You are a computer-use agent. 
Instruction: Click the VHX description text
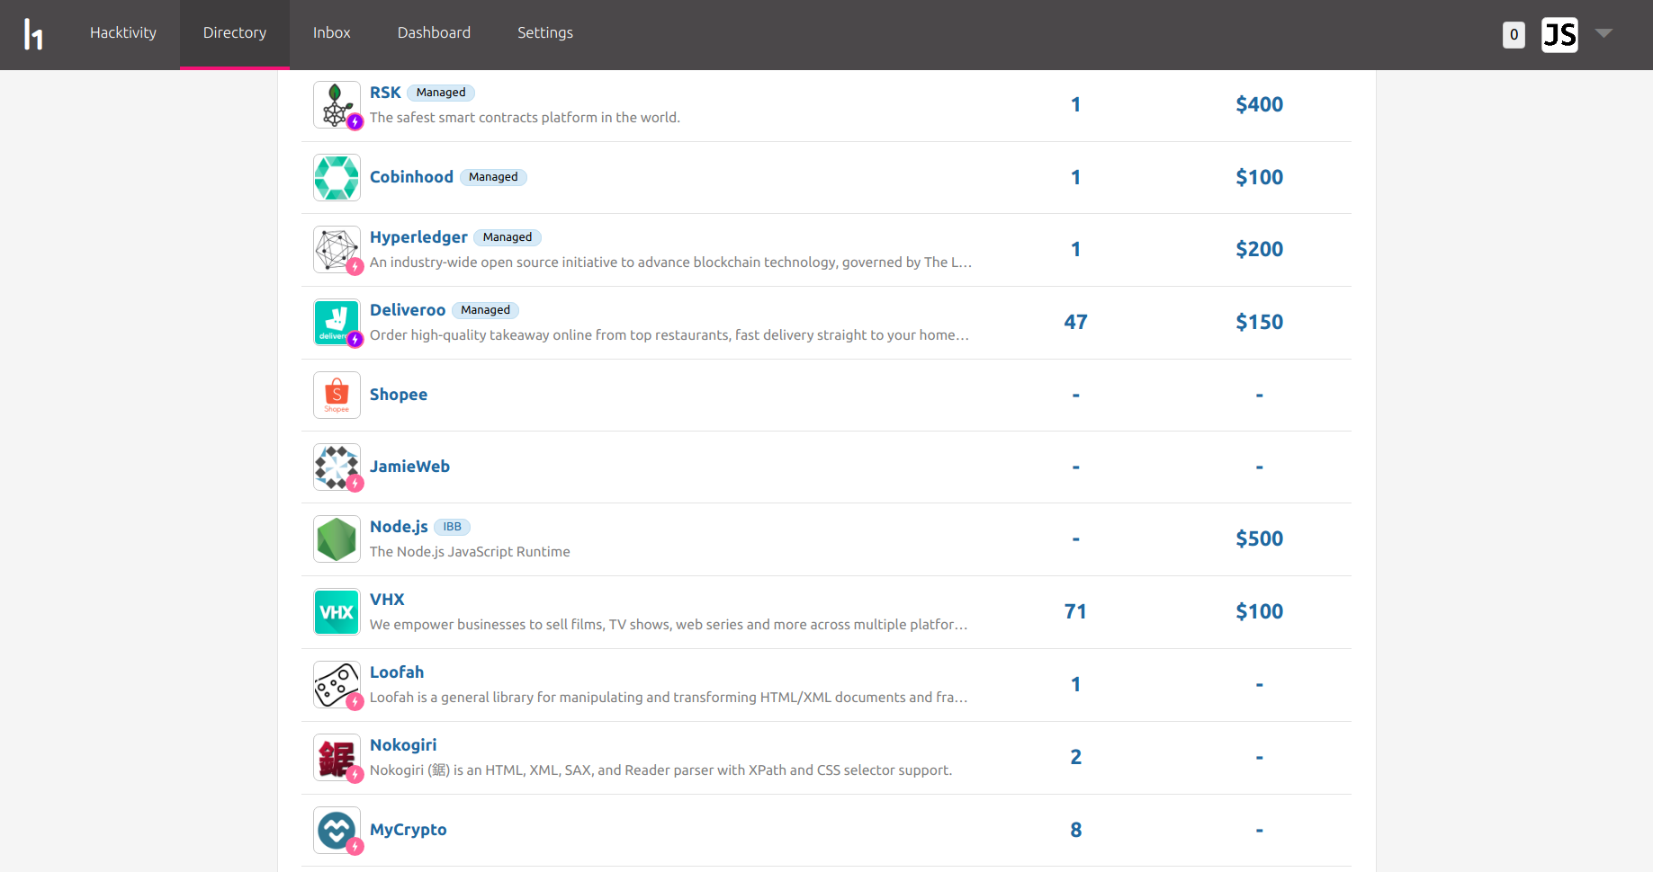[669, 625]
